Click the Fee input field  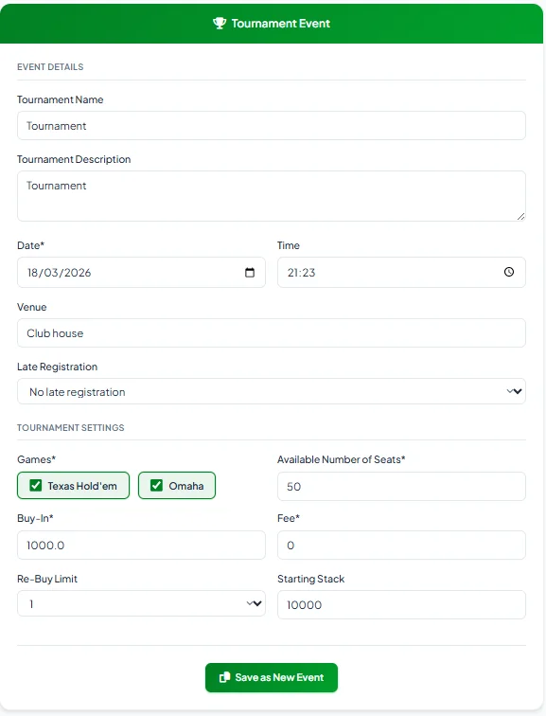[401, 546]
